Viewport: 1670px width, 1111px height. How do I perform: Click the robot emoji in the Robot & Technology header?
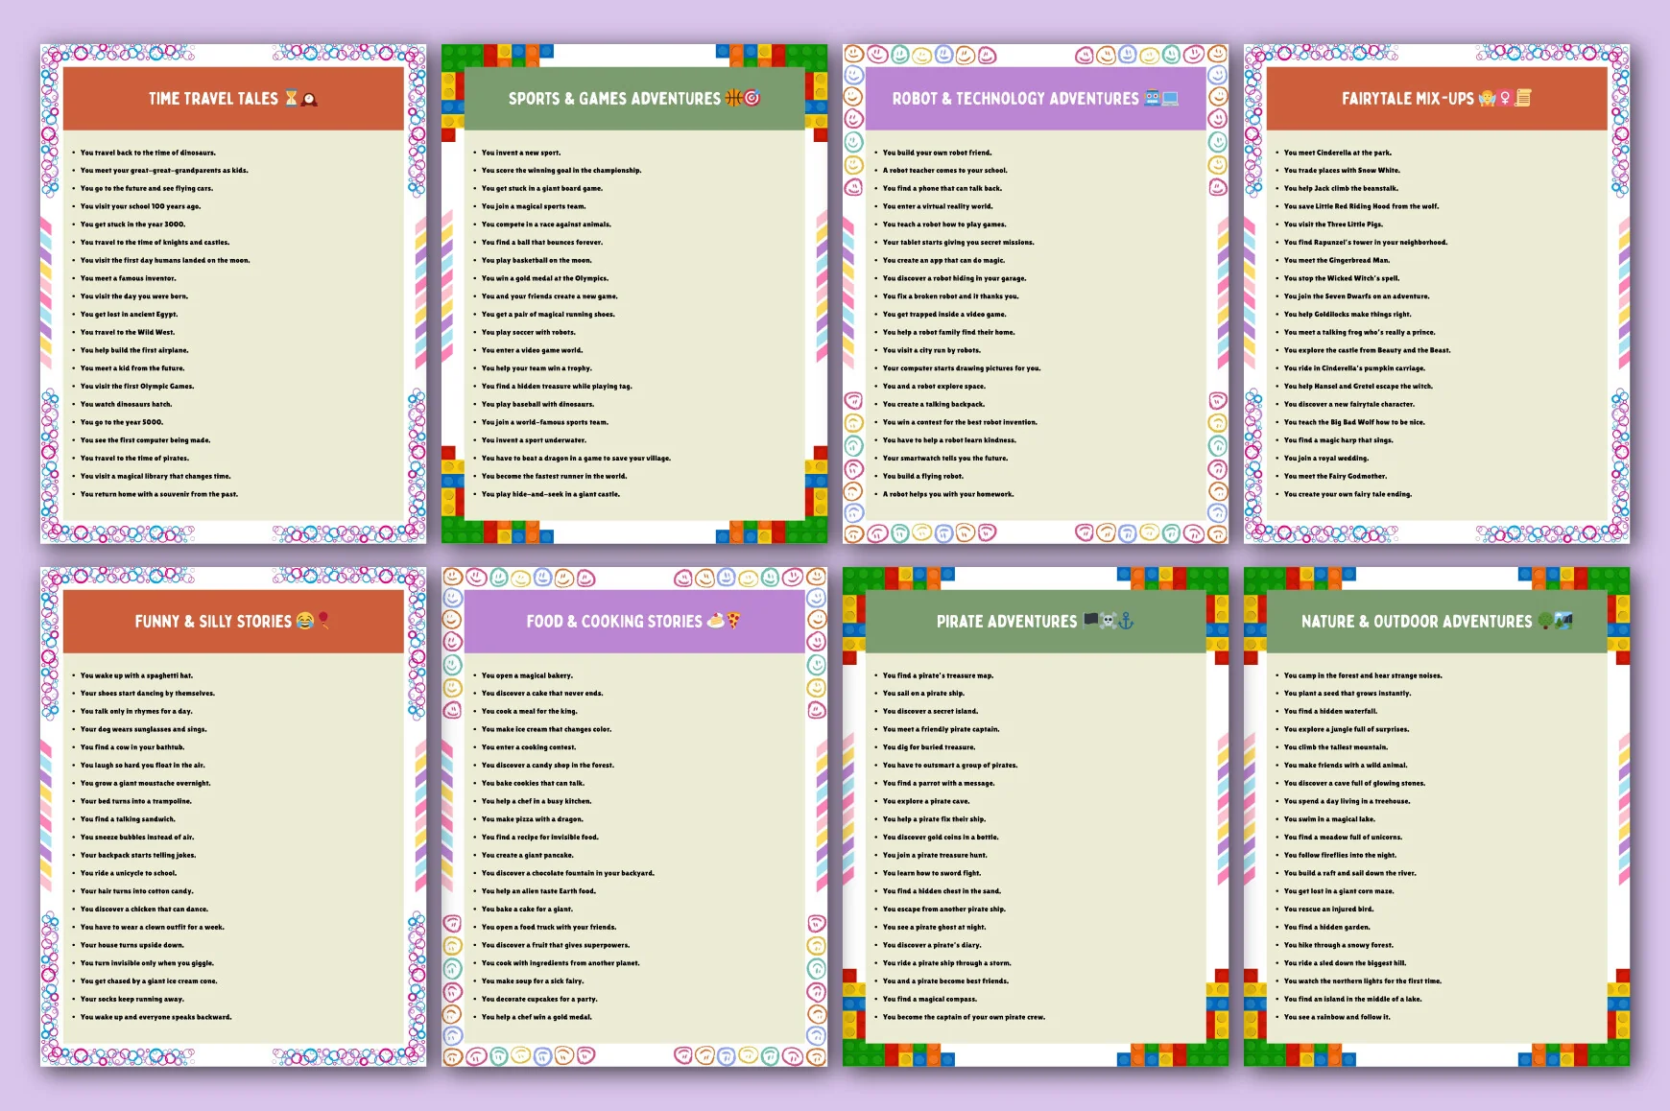click(x=1152, y=98)
